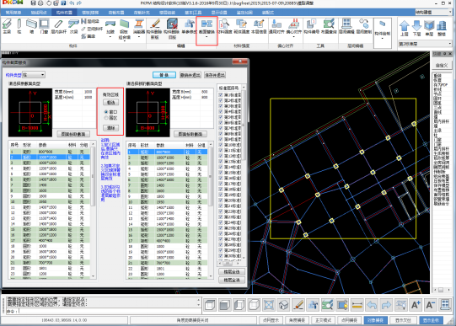Go to lower floor with 下层 arrow
This screenshot has height=326, width=456.
coord(416,28)
